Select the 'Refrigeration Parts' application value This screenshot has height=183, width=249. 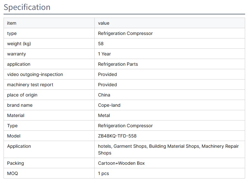pos(118,64)
